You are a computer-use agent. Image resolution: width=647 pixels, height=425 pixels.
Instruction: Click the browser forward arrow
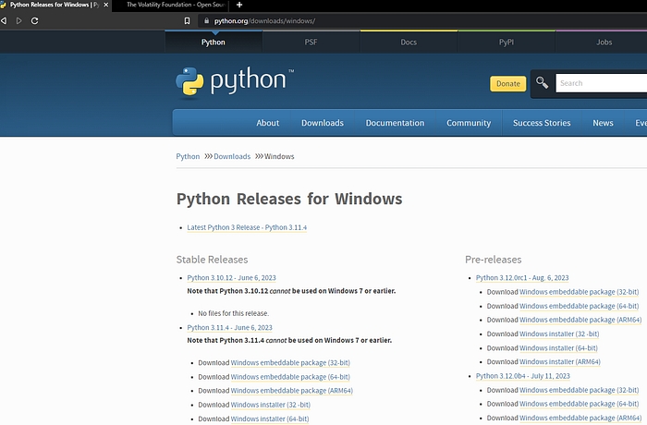[x=18, y=20]
